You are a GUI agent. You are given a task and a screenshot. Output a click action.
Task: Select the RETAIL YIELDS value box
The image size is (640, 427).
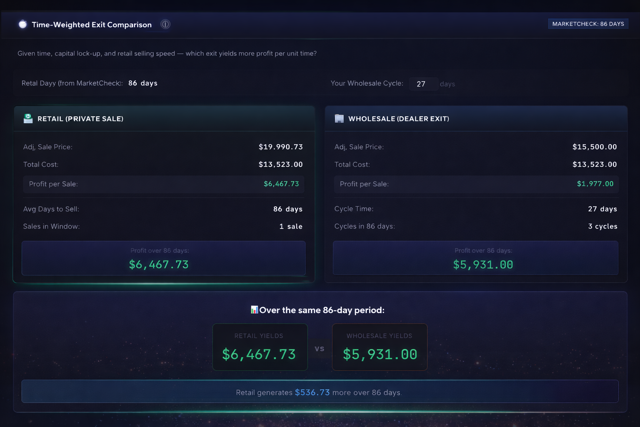260,347
